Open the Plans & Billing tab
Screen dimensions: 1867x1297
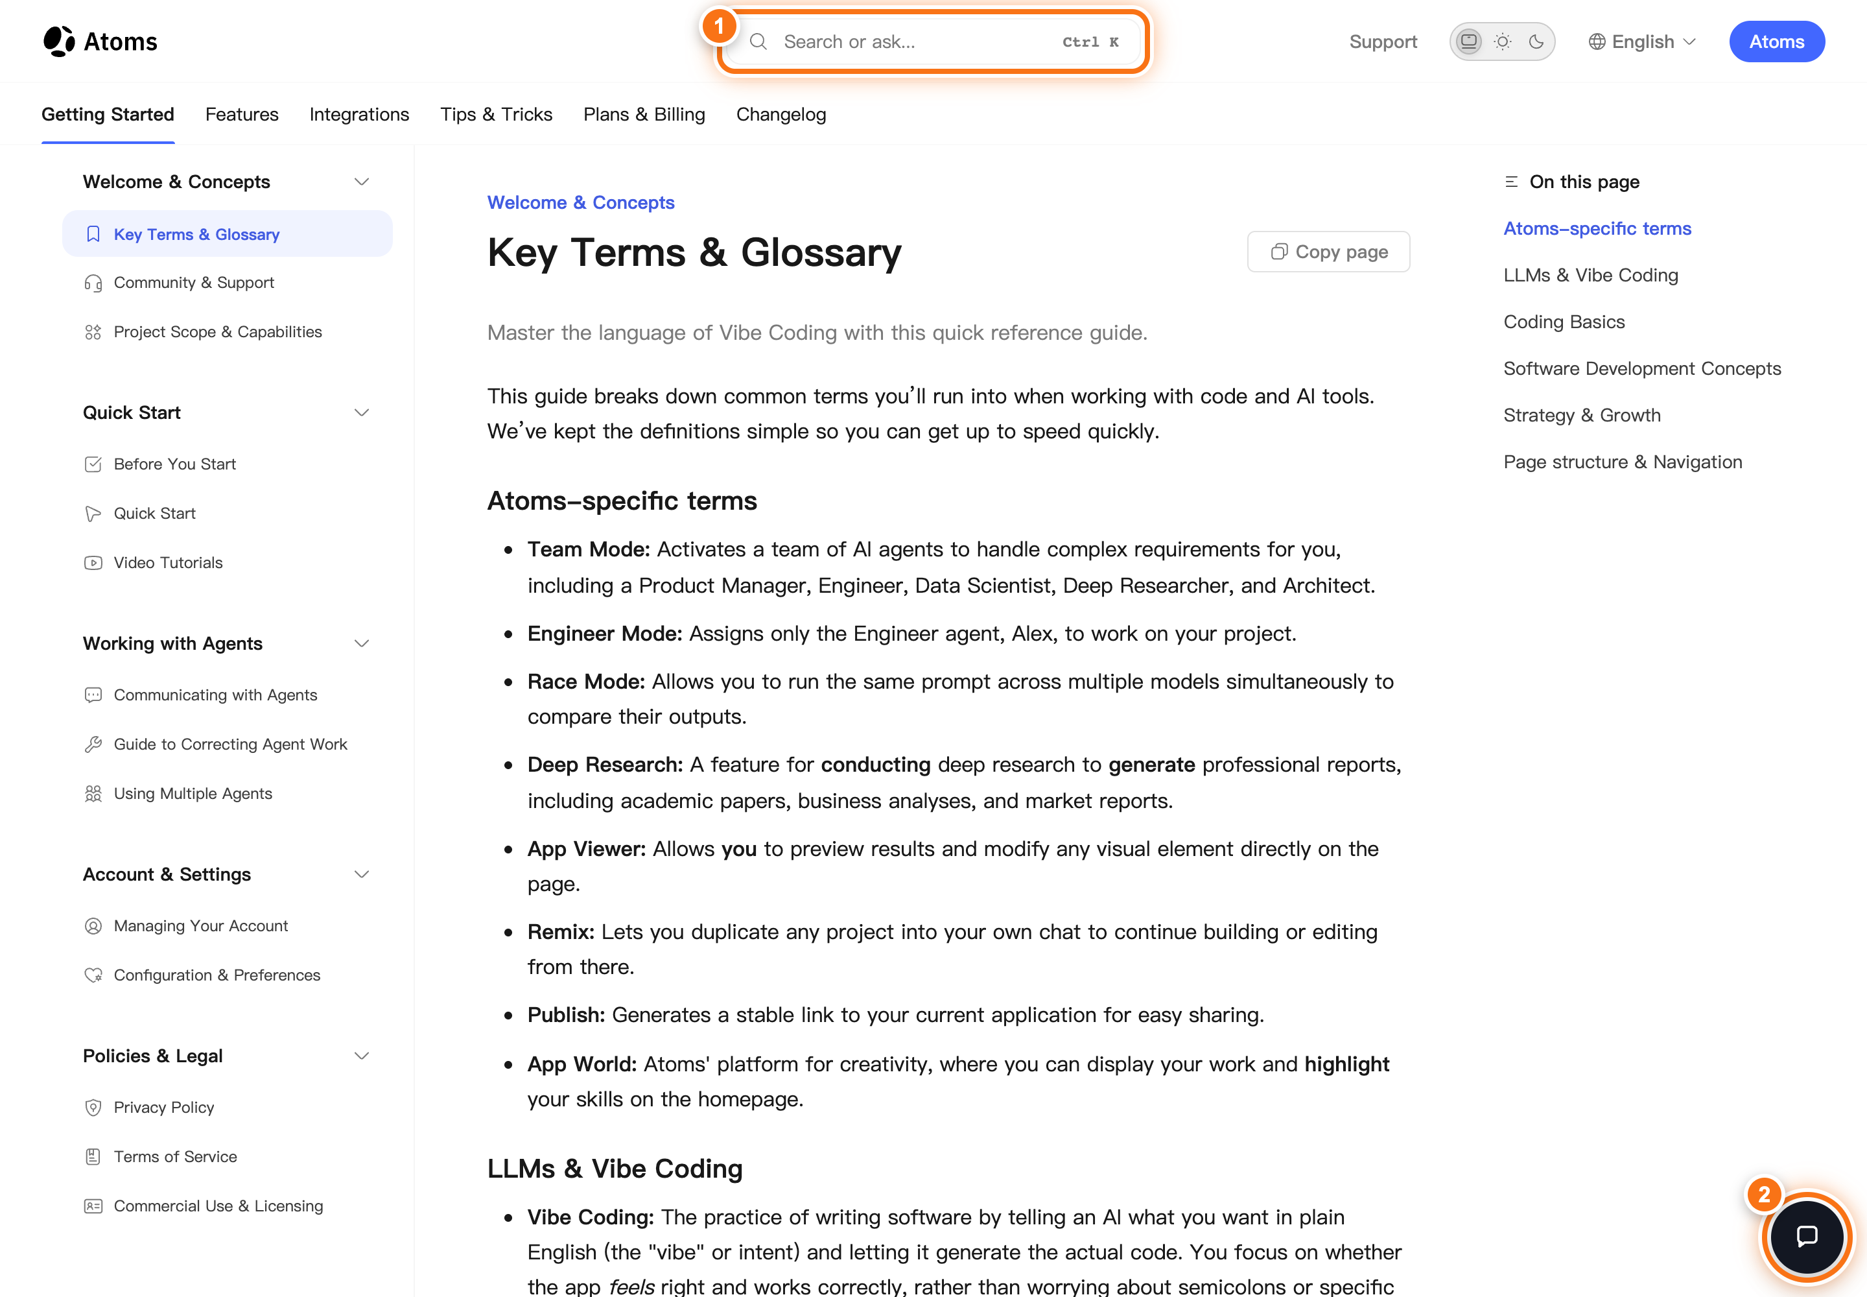click(x=644, y=115)
